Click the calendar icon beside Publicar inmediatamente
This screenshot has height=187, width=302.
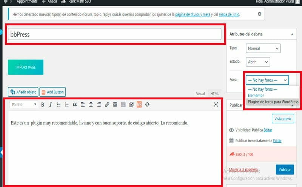click(x=231, y=141)
